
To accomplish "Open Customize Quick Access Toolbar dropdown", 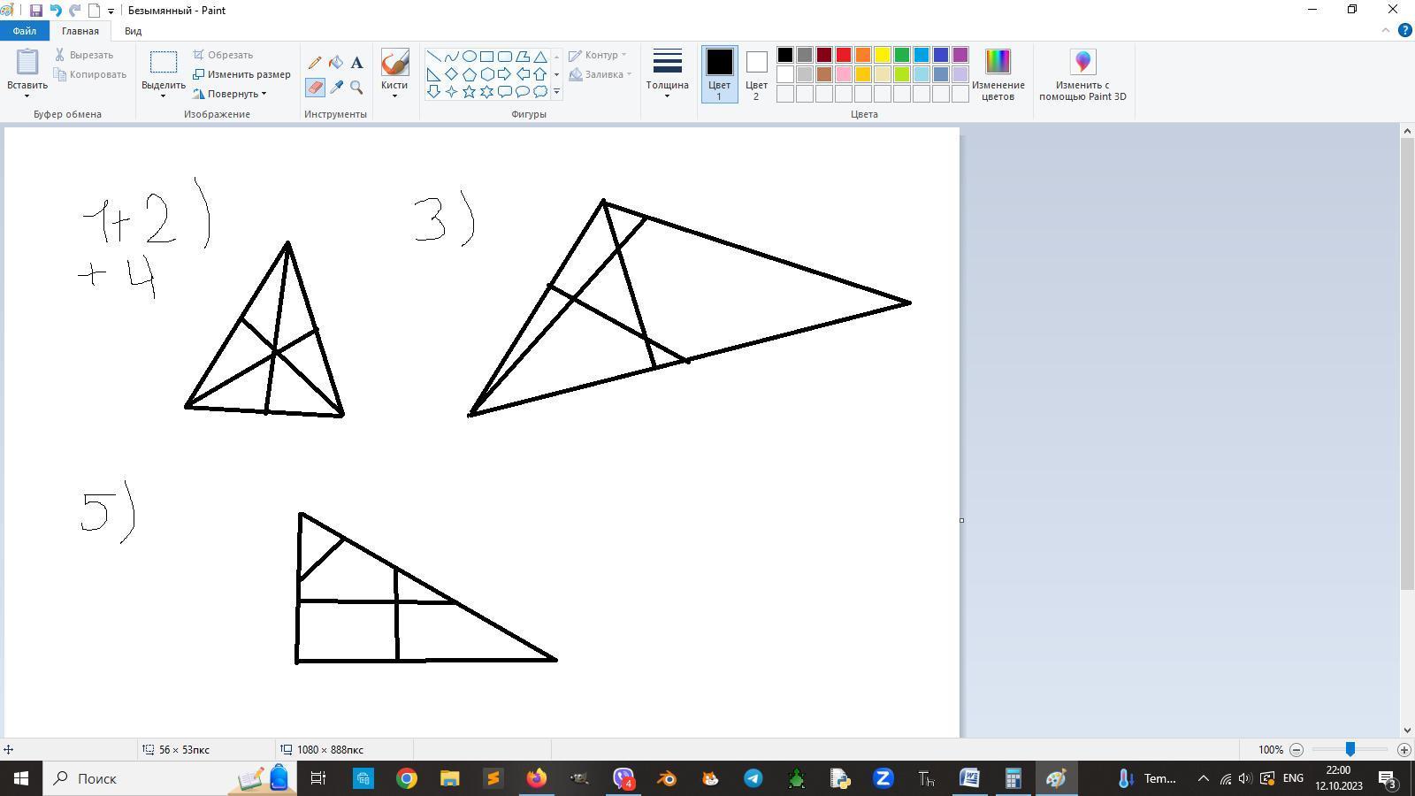I will (x=111, y=11).
